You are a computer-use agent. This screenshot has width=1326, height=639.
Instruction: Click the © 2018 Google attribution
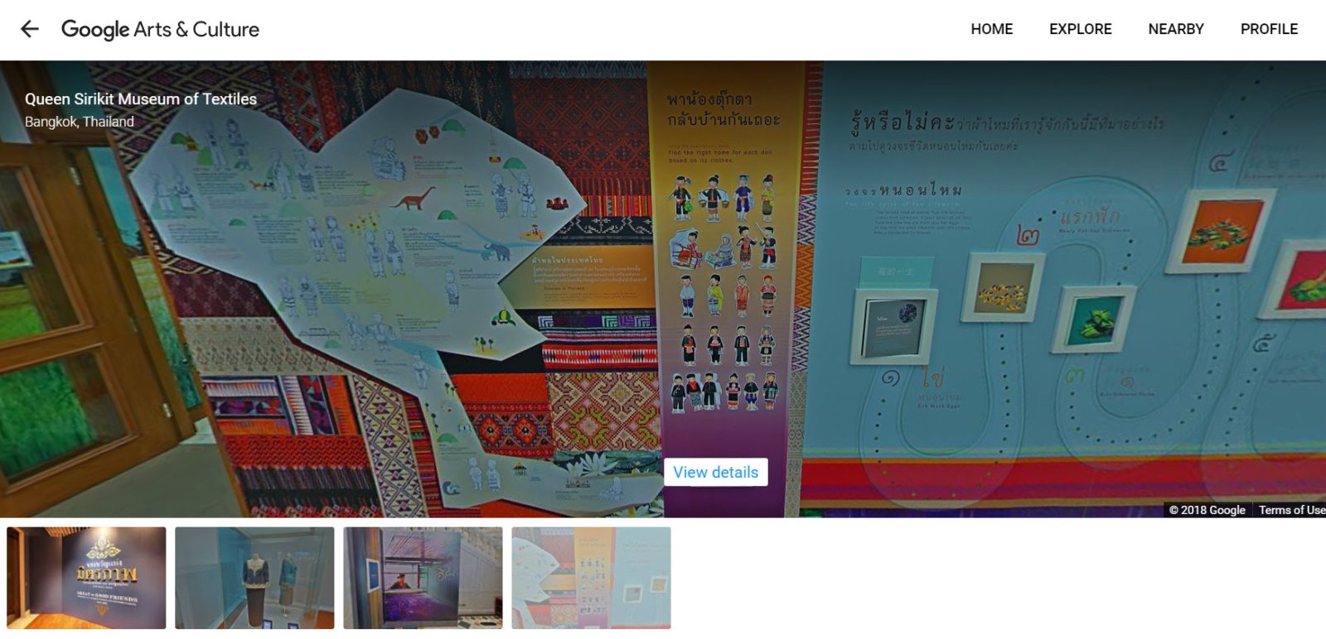coord(1207,510)
